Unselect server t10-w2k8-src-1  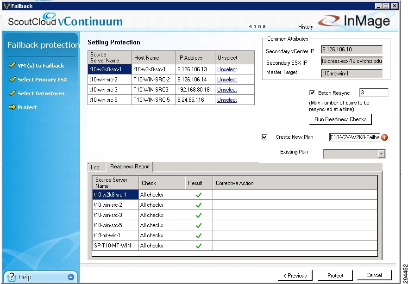(x=227, y=69)
